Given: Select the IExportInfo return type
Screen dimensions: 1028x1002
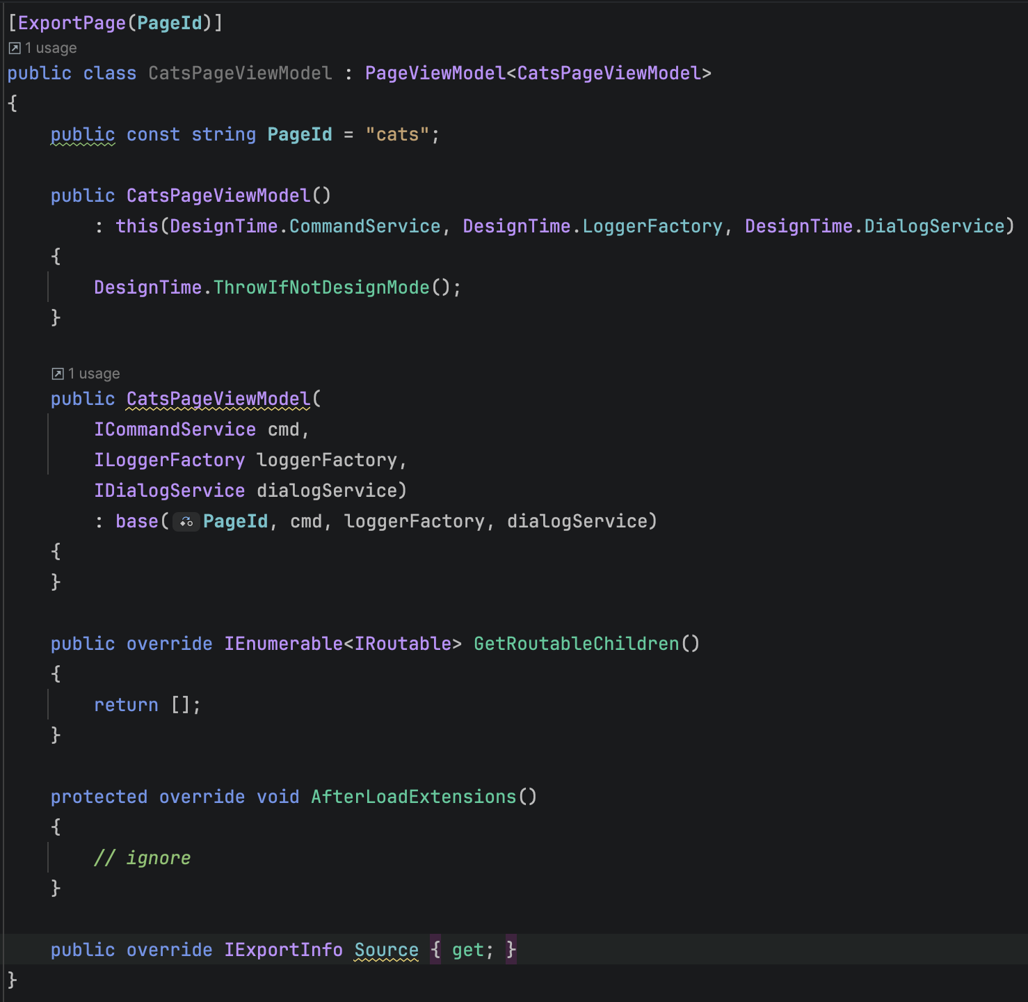Looking at the screenshot, I should [x=283, y=950].
